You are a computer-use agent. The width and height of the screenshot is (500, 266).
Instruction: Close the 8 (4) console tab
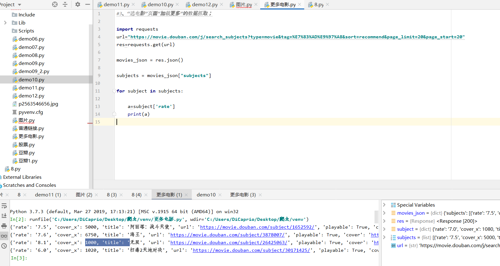click(x=146, y=195)
